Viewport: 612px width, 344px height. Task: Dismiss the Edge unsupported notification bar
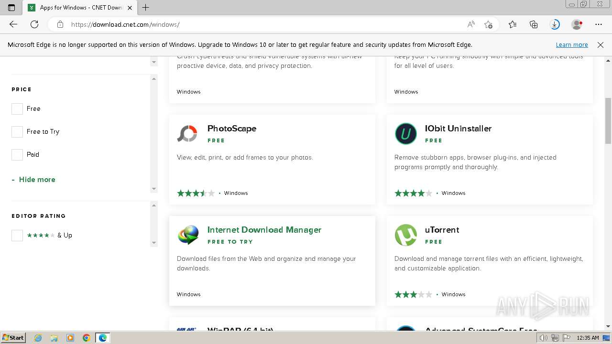click(x=601, y=45)
